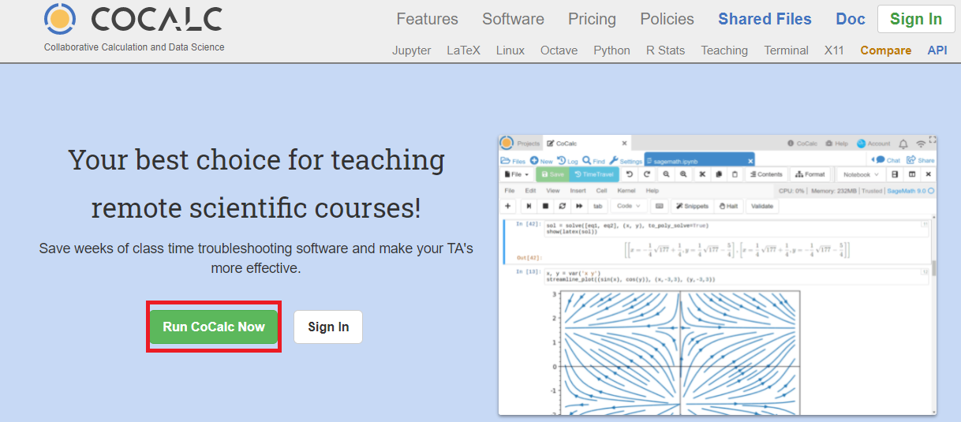Click the stop square icon in the cell toolbar

pos(545,206)
